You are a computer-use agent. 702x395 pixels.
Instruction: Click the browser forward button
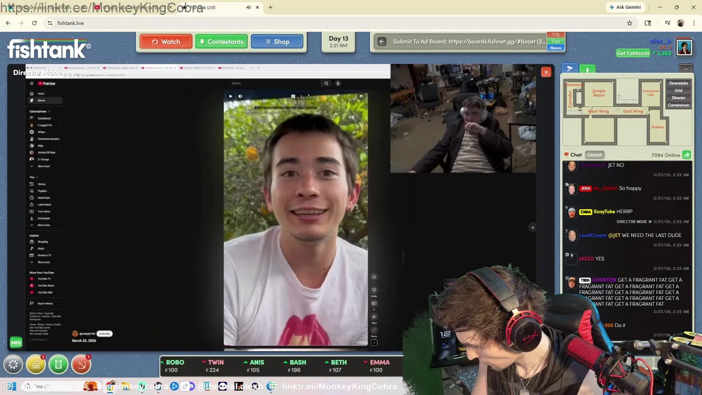[x=21, y=23]
